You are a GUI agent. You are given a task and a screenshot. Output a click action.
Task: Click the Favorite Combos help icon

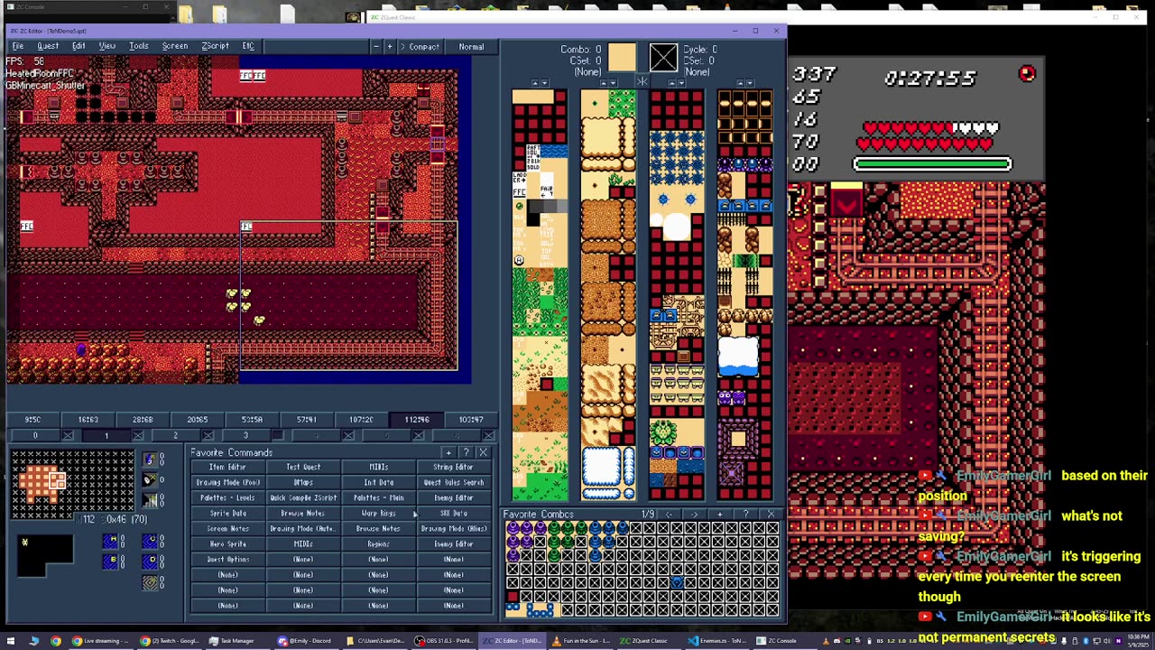point(745,514)
